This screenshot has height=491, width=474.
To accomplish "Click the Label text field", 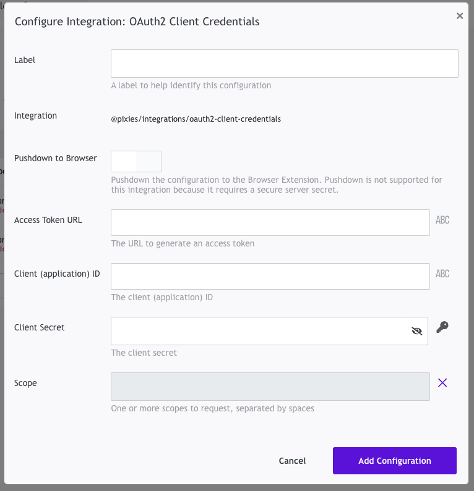I will tap(284, 64).
